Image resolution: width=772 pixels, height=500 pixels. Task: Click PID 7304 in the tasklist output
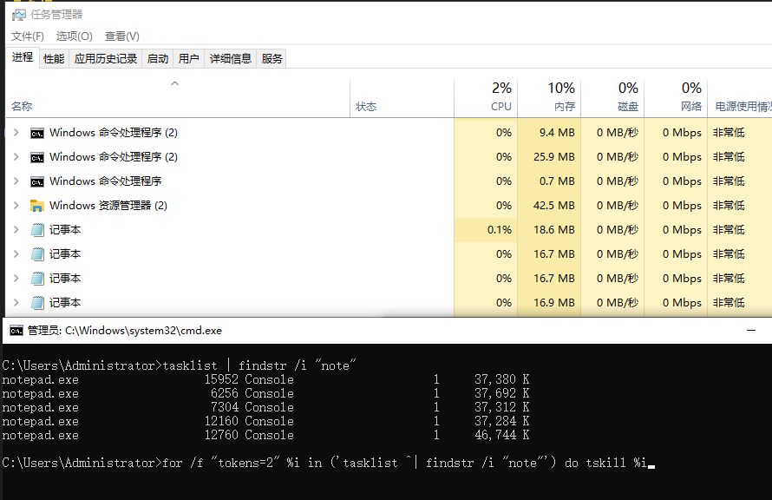coord(225,407)
